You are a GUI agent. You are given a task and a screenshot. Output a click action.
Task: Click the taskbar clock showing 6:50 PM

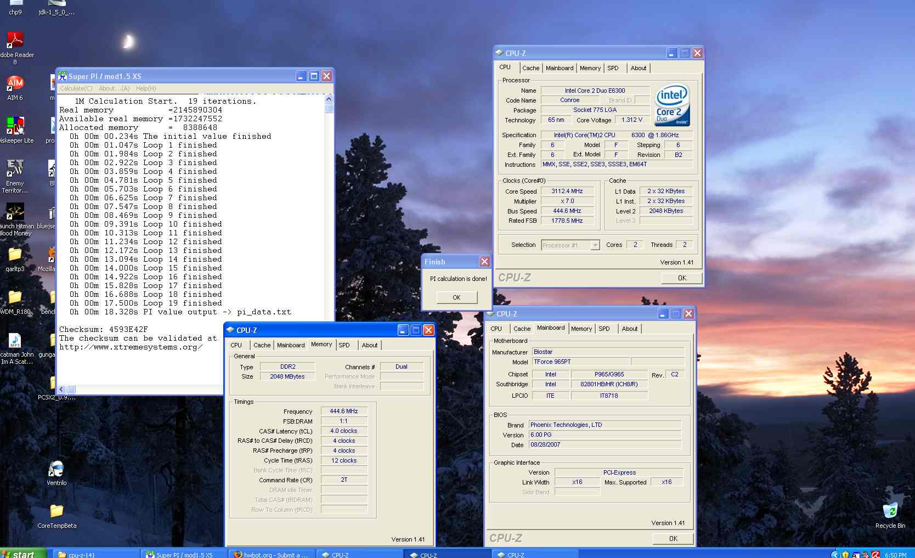pyautogui.click(x=895, y=555)
